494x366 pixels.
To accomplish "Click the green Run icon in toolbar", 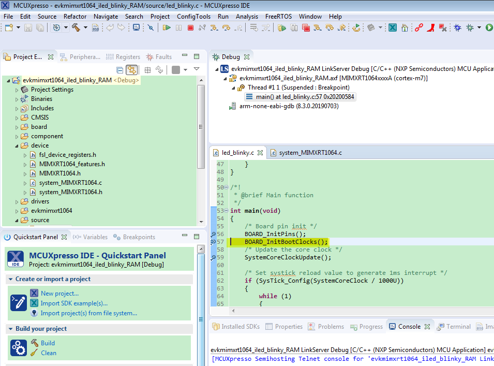I will [489, 27].
